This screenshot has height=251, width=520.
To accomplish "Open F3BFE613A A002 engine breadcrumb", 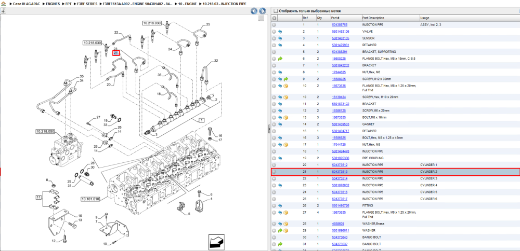I will [138, 4].
